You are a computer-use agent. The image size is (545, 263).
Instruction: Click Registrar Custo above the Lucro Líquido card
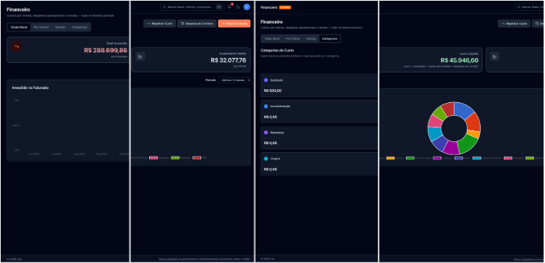(x=514, y=24)
